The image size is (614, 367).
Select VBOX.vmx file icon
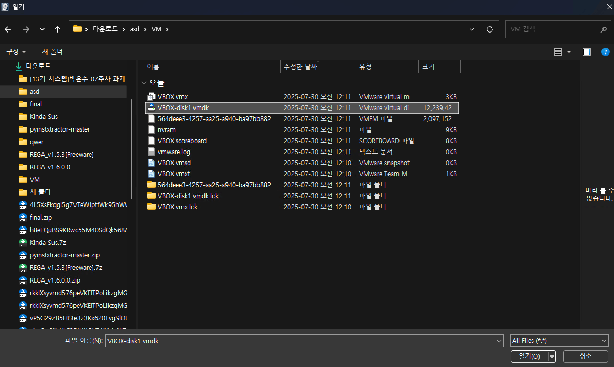click(x=152, y=97)
